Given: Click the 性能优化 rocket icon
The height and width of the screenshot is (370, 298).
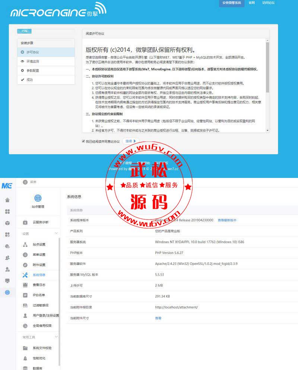Looking at the screenshot, I should pyautogui.click(x=25, y=358).
